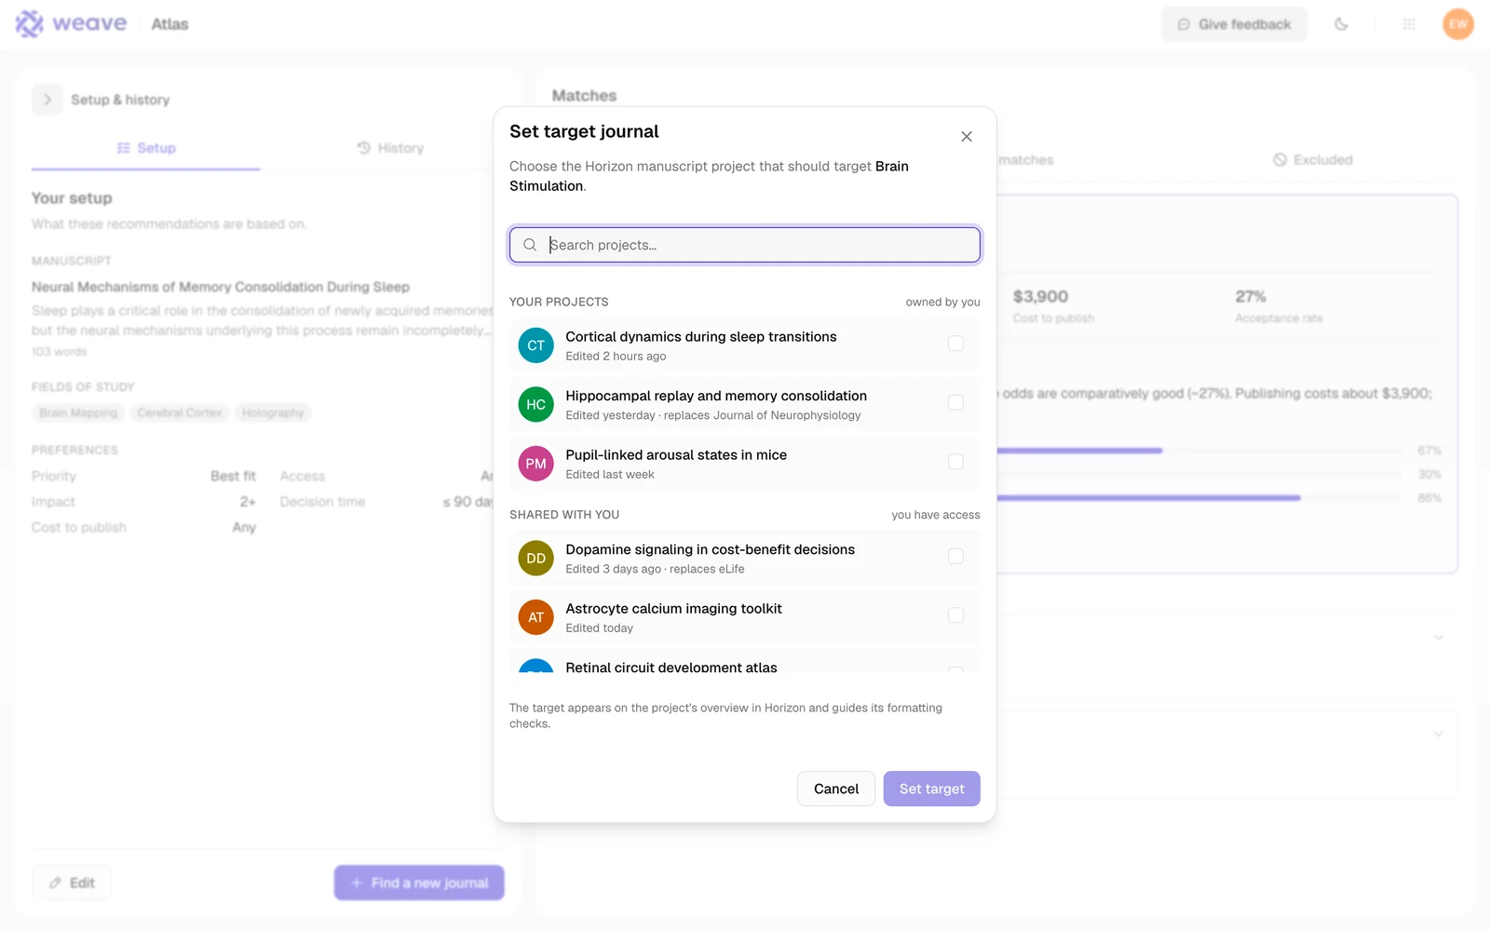Switch to the History tab

(390, 148)
